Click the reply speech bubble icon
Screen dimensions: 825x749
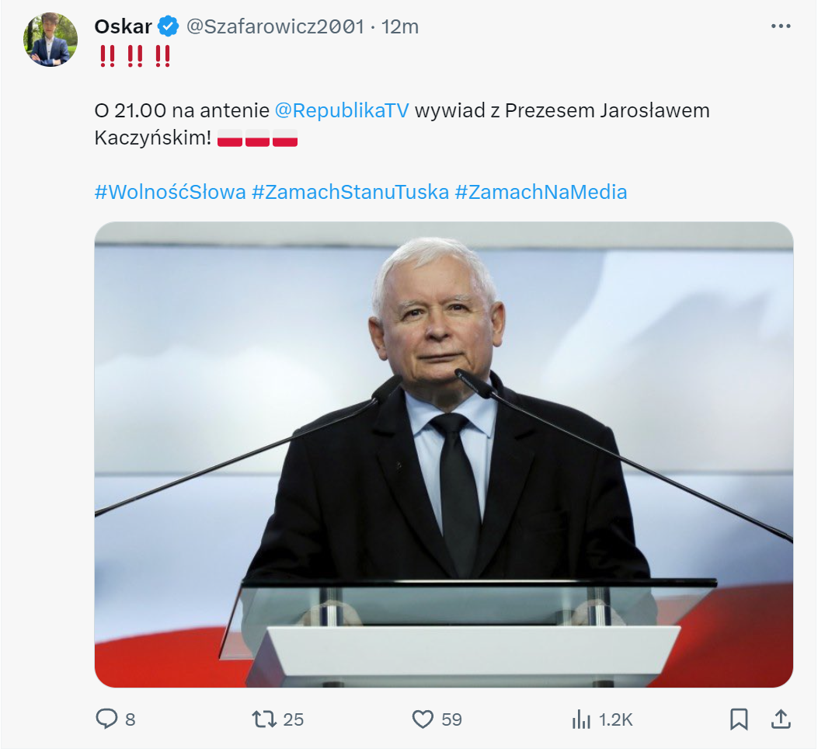[x=106, y=719]
